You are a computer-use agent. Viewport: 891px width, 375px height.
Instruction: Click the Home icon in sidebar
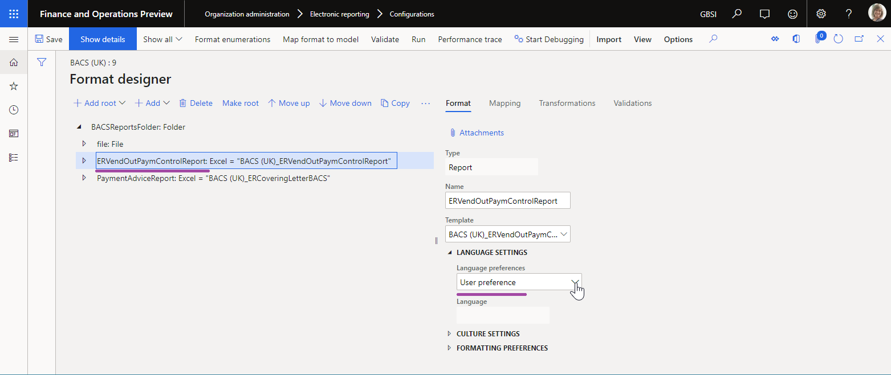tap(14, 63)
